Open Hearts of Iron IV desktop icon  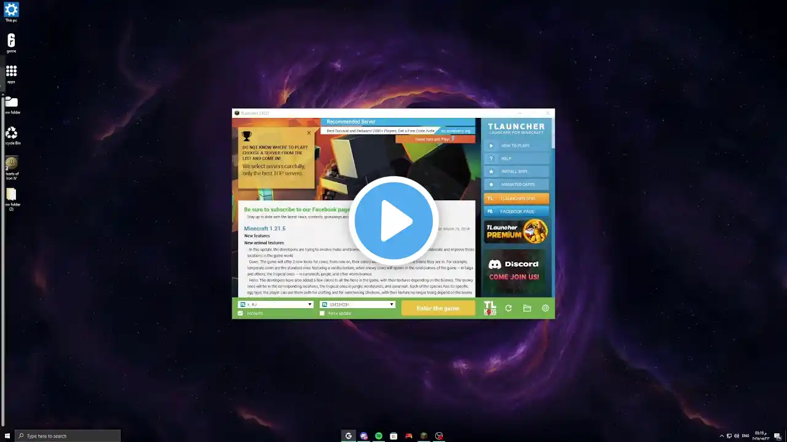11,168
